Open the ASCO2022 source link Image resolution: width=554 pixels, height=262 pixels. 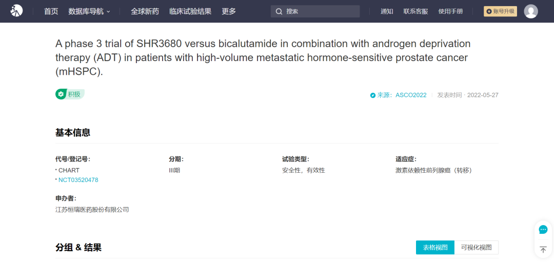[411, 95]
